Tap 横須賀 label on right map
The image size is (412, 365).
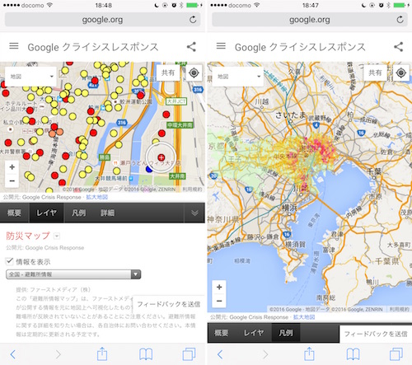295,244
